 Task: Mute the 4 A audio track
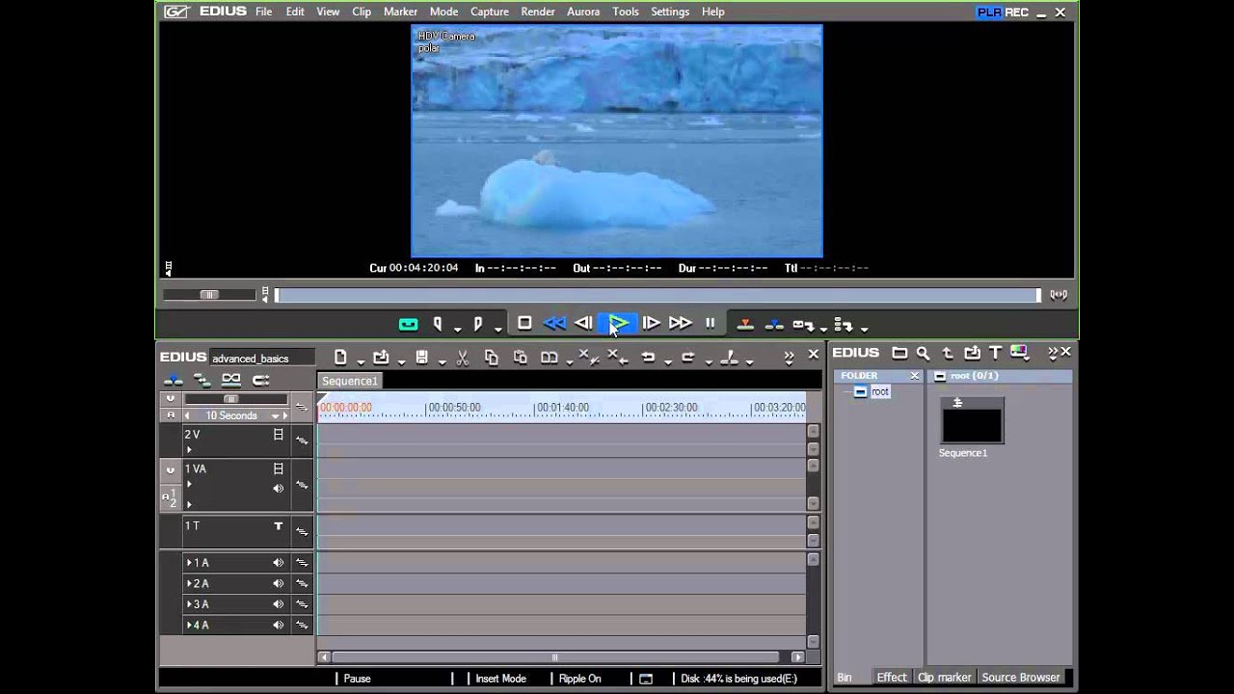(278, 626)
